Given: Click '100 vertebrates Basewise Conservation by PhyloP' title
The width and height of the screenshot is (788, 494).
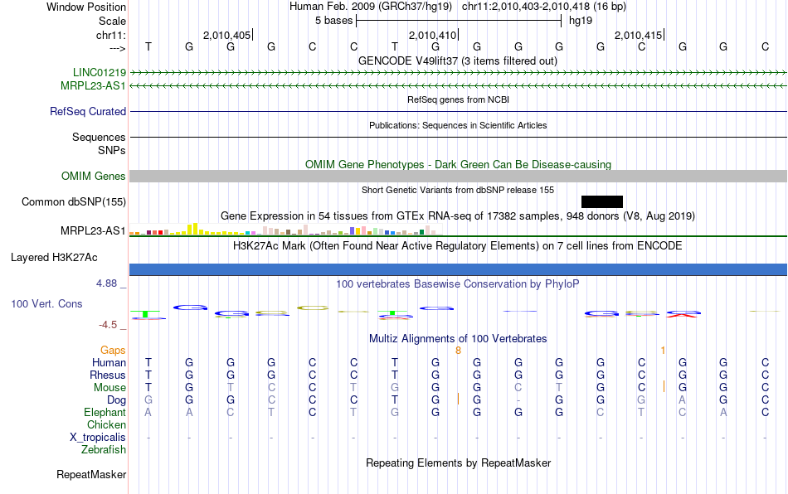Looking at the screenshot, I should pos(458,283).
